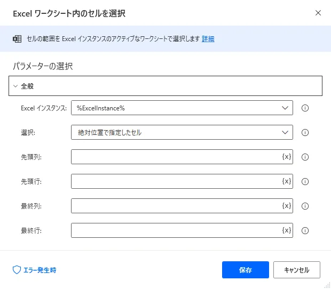This screenshot has height=289, width=331.
Task: Close the dialog with the X button
Action: pyautogui.click(x=318, y=12)
